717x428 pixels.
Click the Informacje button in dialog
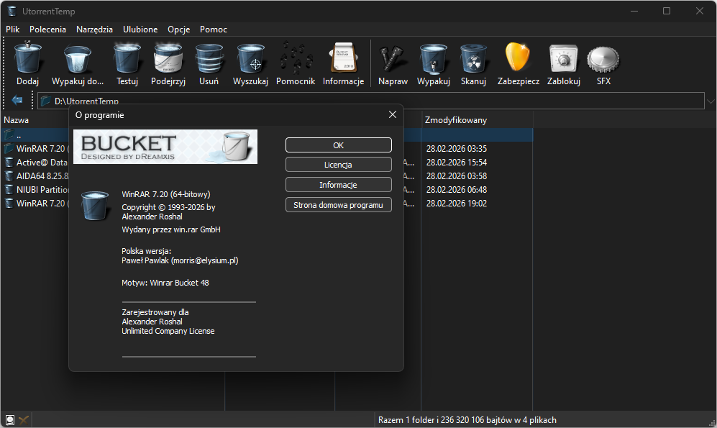339,185
